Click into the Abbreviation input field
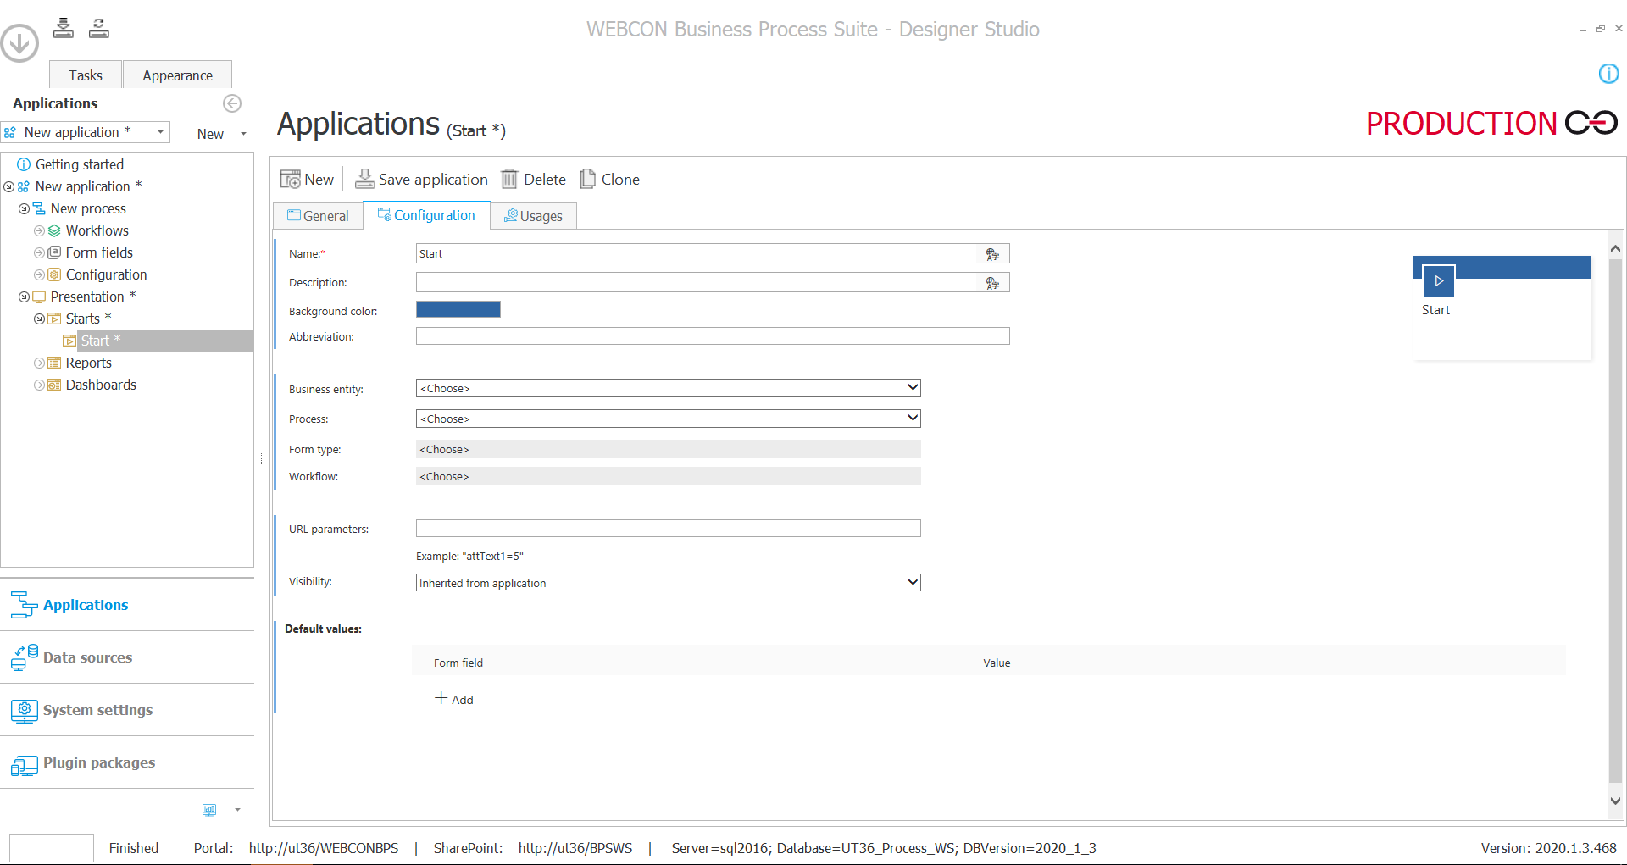1627x865 pixels. tap(713, 336)
